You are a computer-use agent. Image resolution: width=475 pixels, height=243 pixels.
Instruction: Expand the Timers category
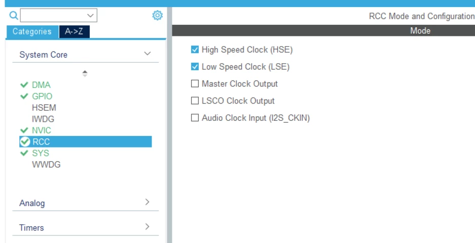point(147,226)
